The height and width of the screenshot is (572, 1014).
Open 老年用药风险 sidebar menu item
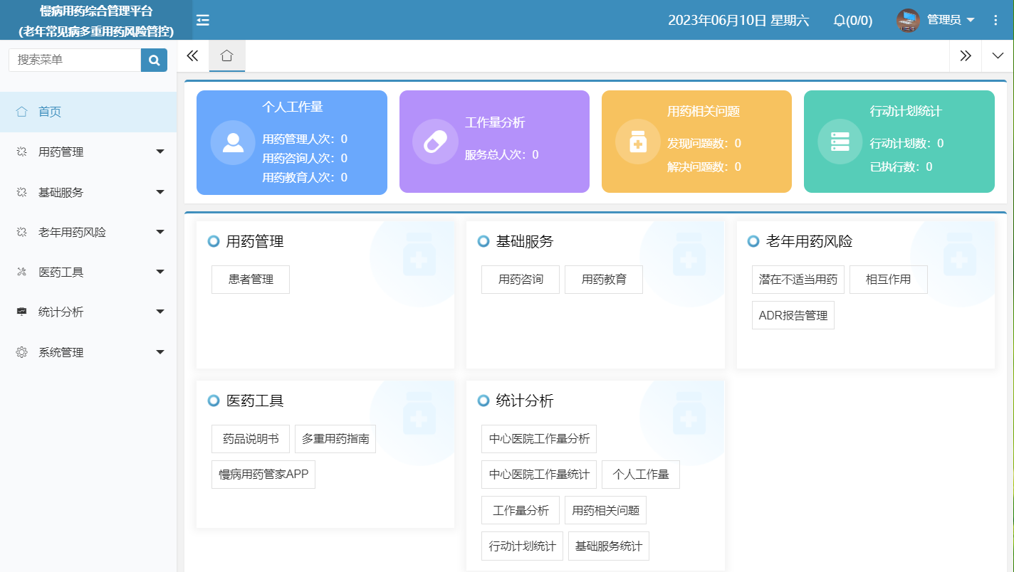click(x=88, y=232)
